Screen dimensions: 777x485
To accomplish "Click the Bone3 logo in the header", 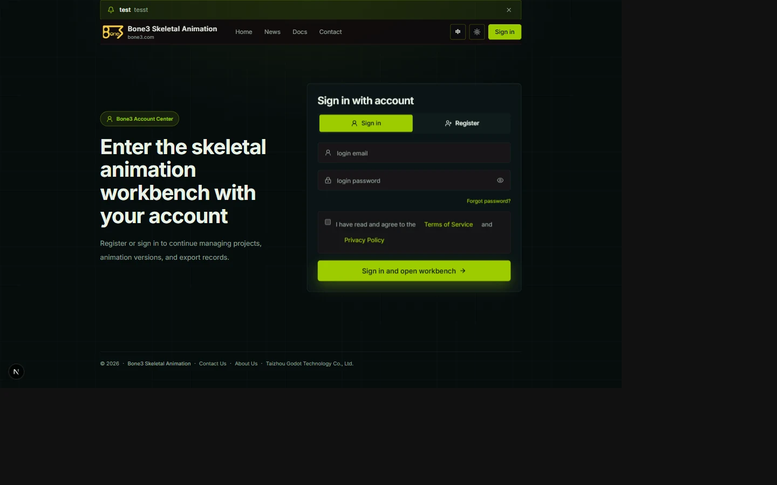I will pos(113,32).
